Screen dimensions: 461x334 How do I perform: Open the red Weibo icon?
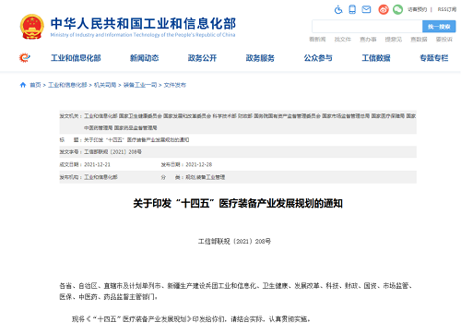(384, 9)
